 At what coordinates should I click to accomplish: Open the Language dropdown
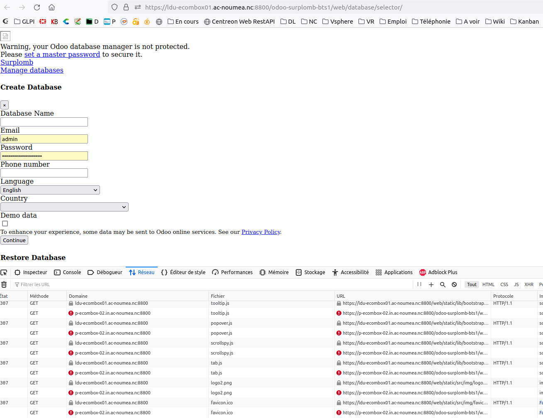[x=50, y=190]
